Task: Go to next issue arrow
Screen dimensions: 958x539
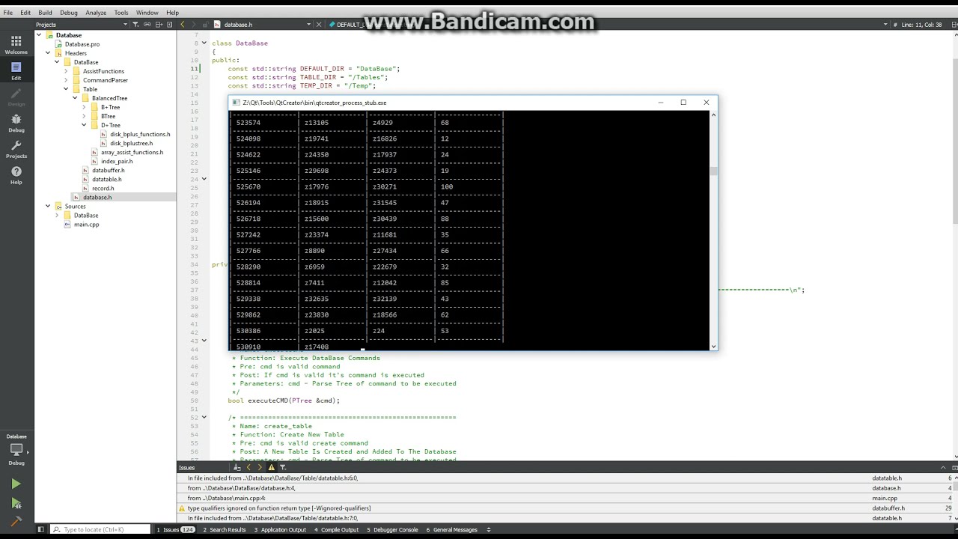Action: coord(260,467)
